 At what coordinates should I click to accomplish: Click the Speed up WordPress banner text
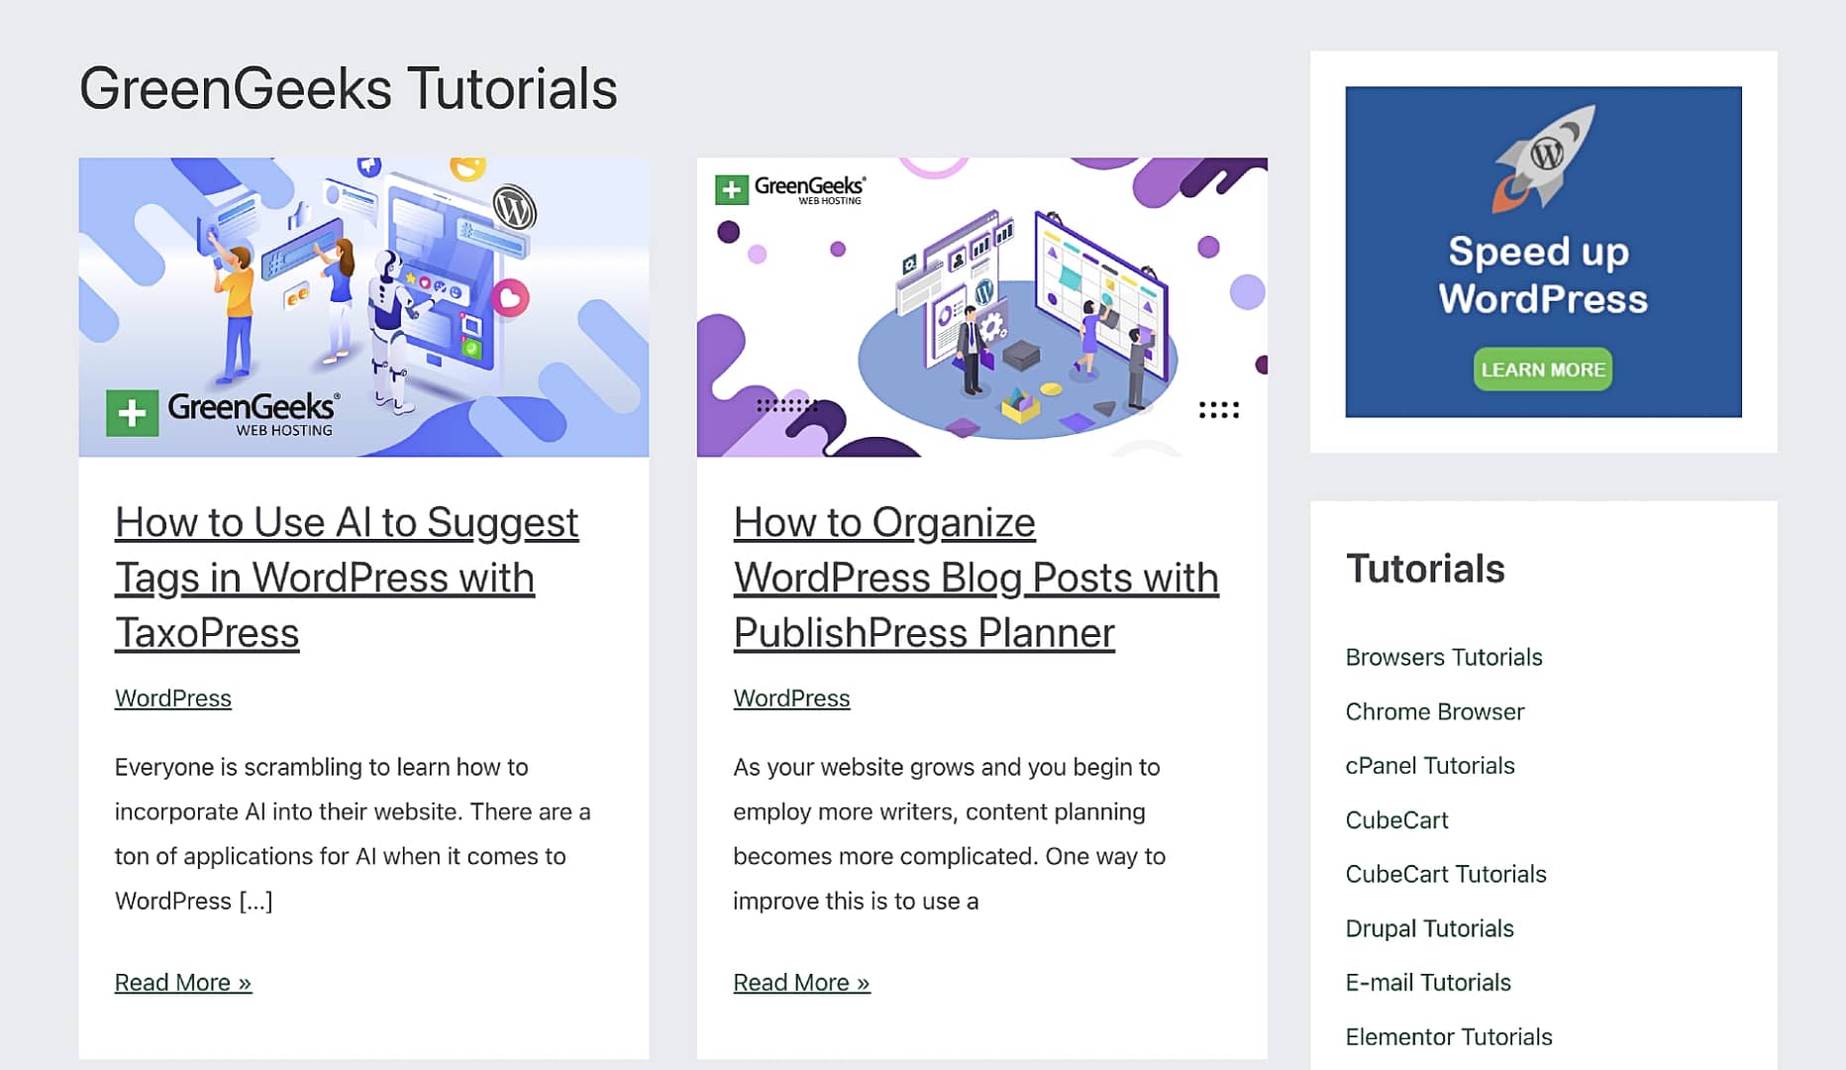click(x=1542, y=274)
